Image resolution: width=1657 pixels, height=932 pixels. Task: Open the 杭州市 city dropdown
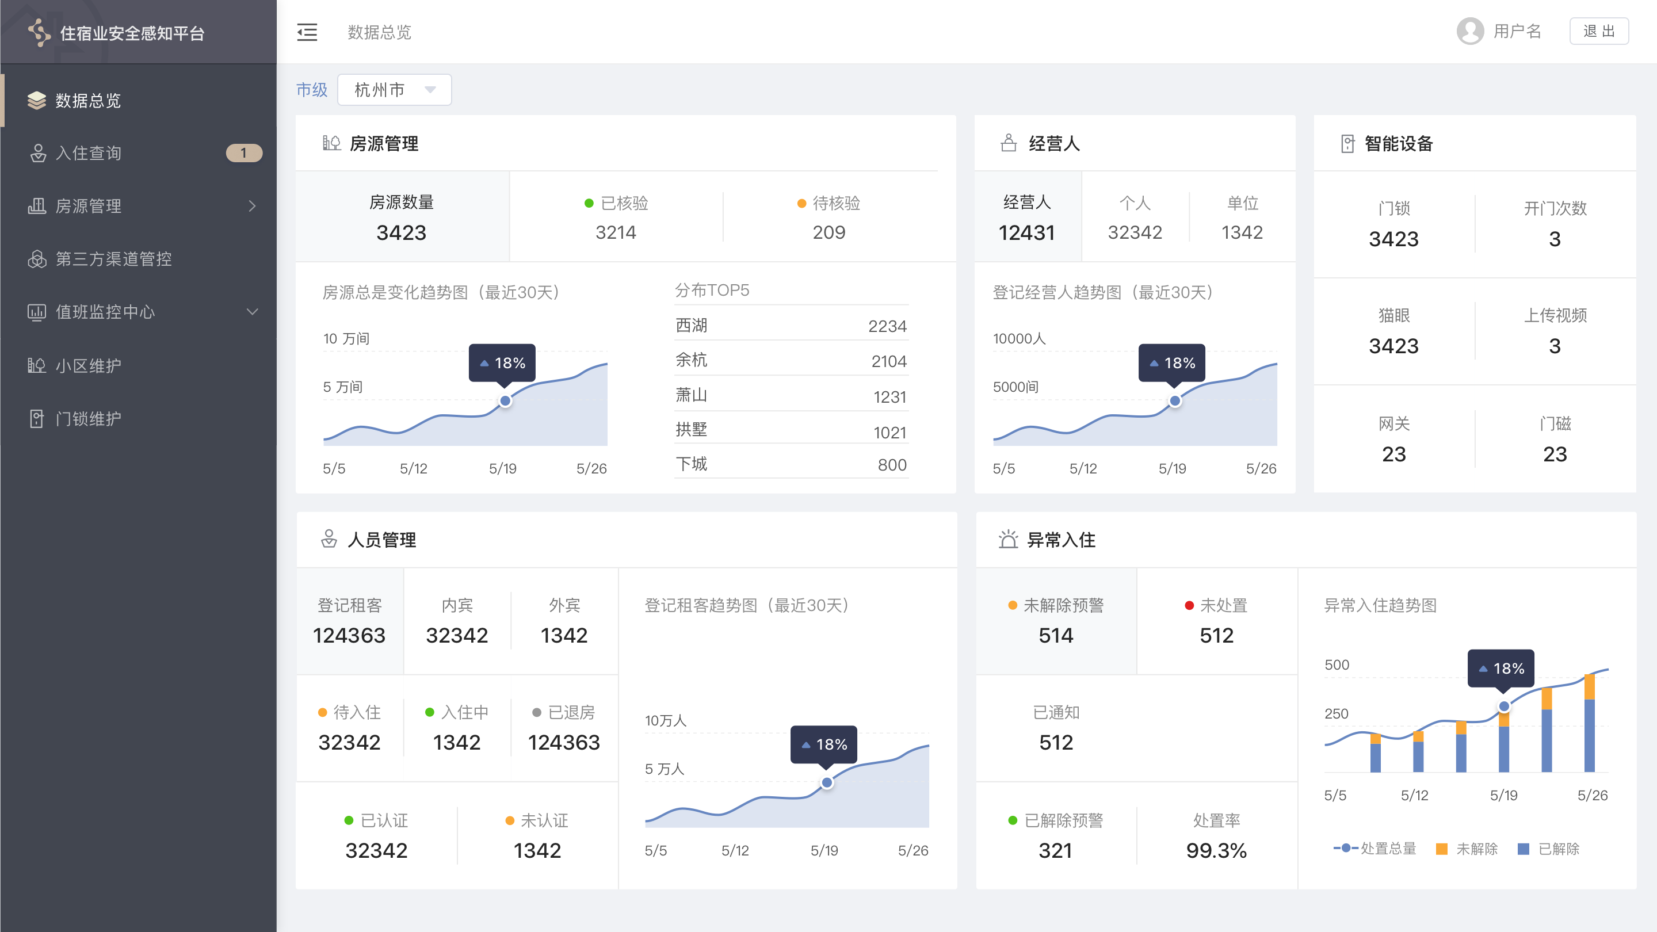point(394,89)
